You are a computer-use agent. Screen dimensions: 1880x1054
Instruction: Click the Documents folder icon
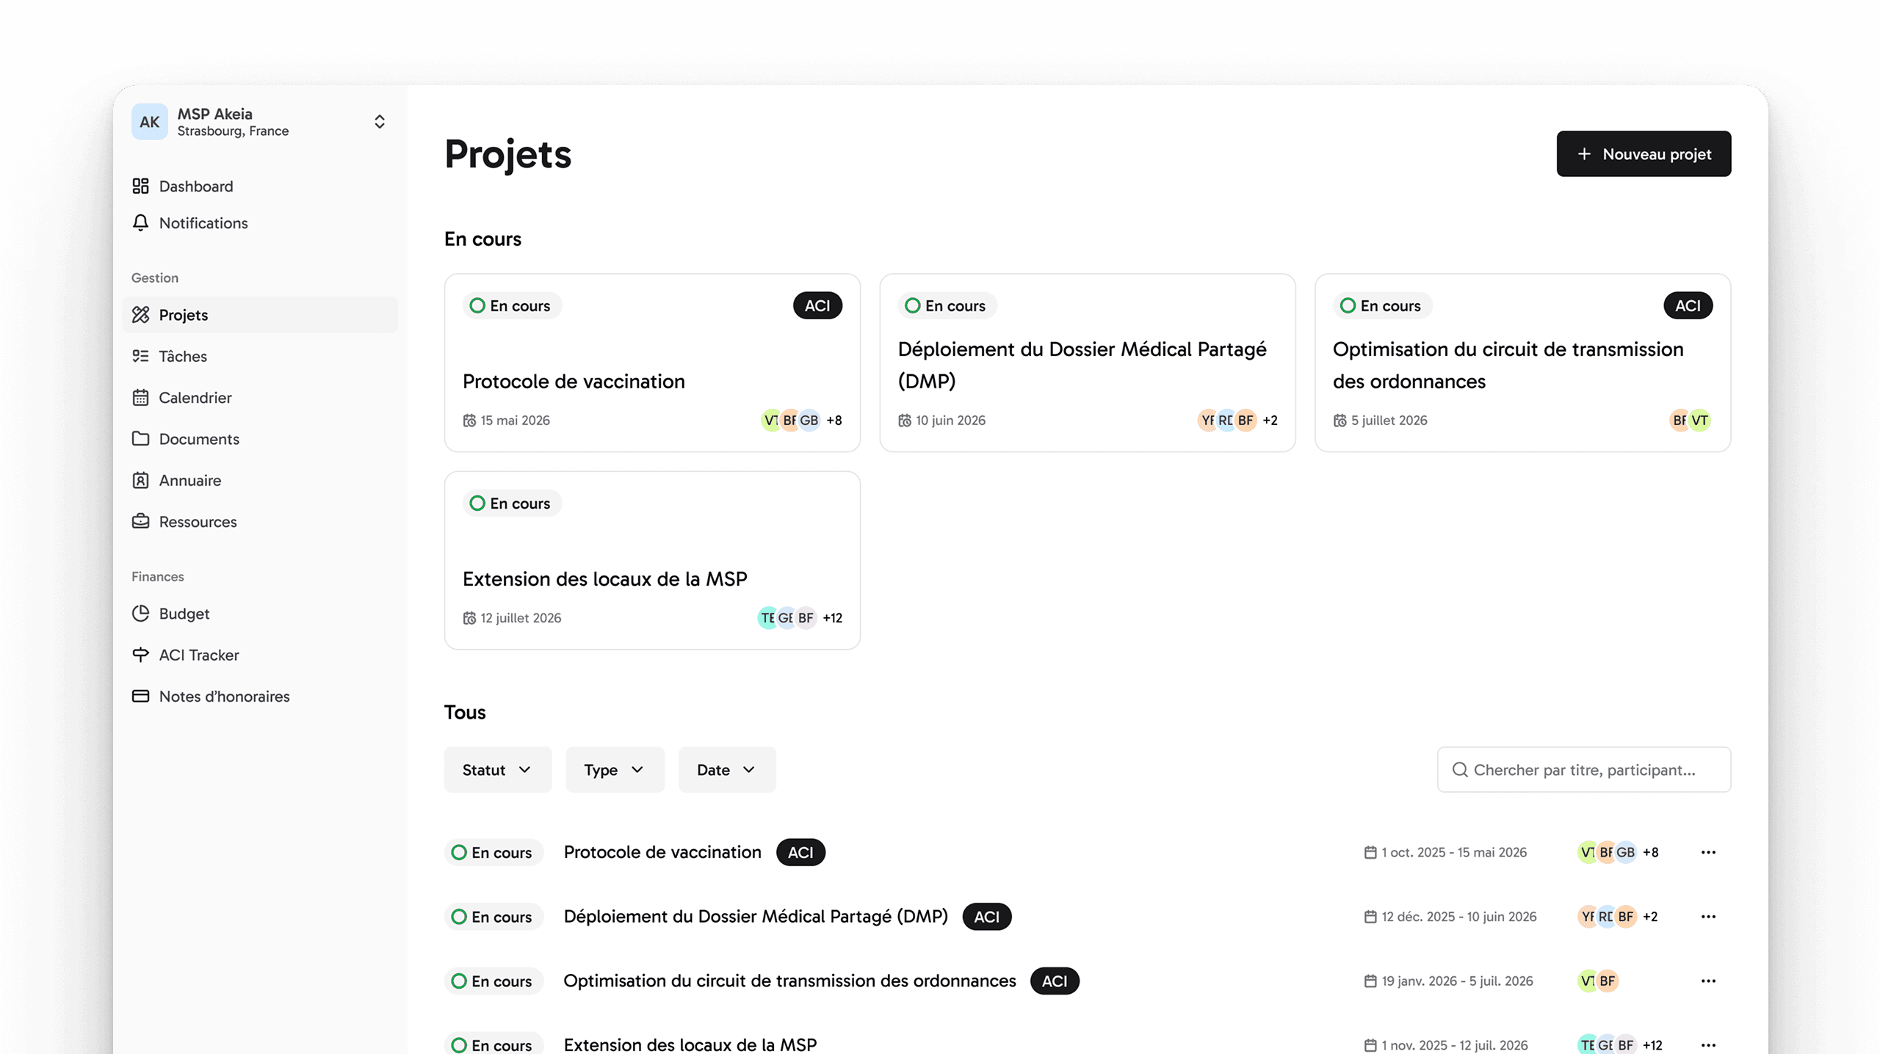point(140,439)
